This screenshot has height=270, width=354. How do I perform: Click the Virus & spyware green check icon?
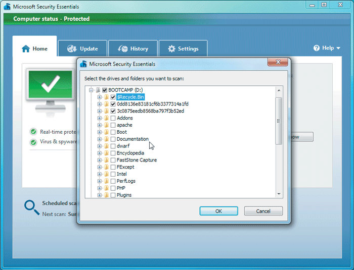pos(33,142)
